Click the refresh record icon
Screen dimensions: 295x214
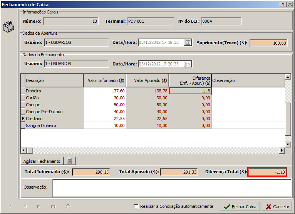pyautogui.click(x=68, y=207)
